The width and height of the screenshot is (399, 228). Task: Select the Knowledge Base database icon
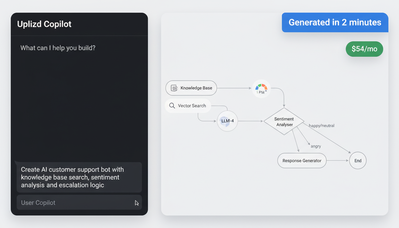coord(173,88)
